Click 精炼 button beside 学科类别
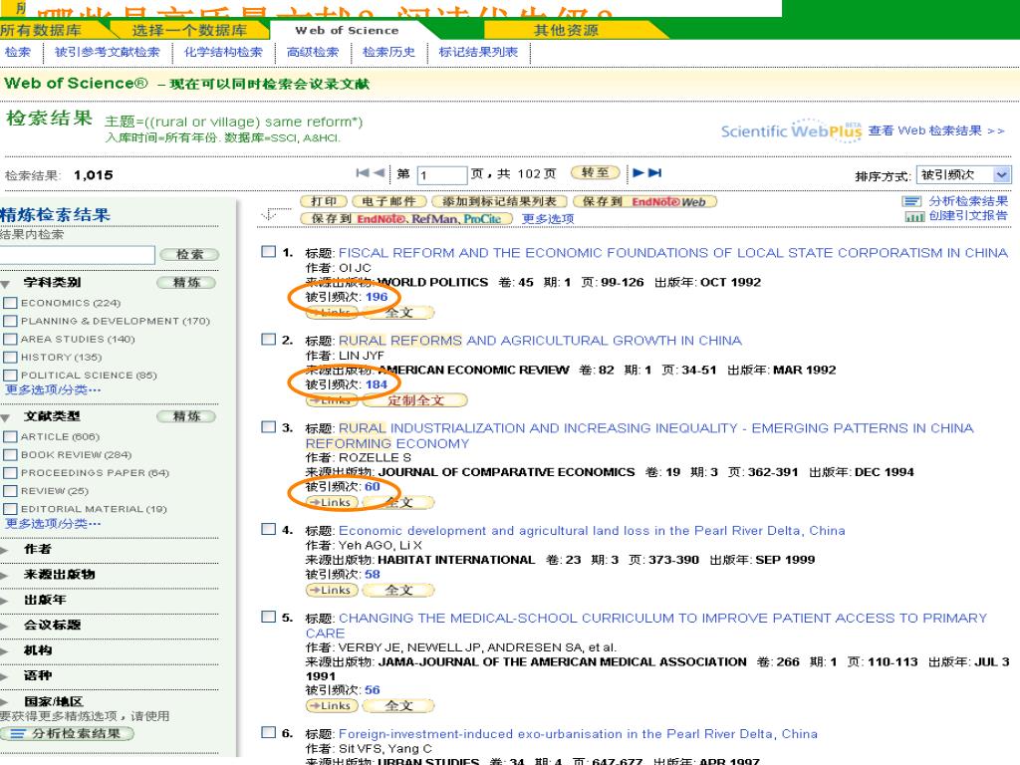This screenshot has height=765, width=1020. (x=186, y=282)
